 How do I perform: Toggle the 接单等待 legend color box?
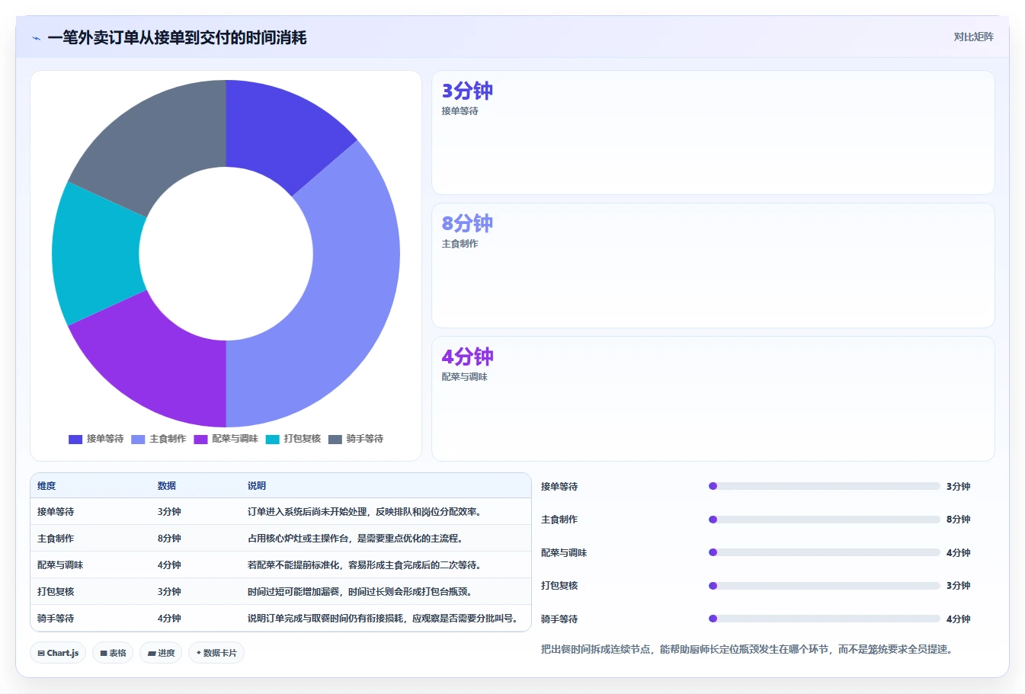click(75, 439)
